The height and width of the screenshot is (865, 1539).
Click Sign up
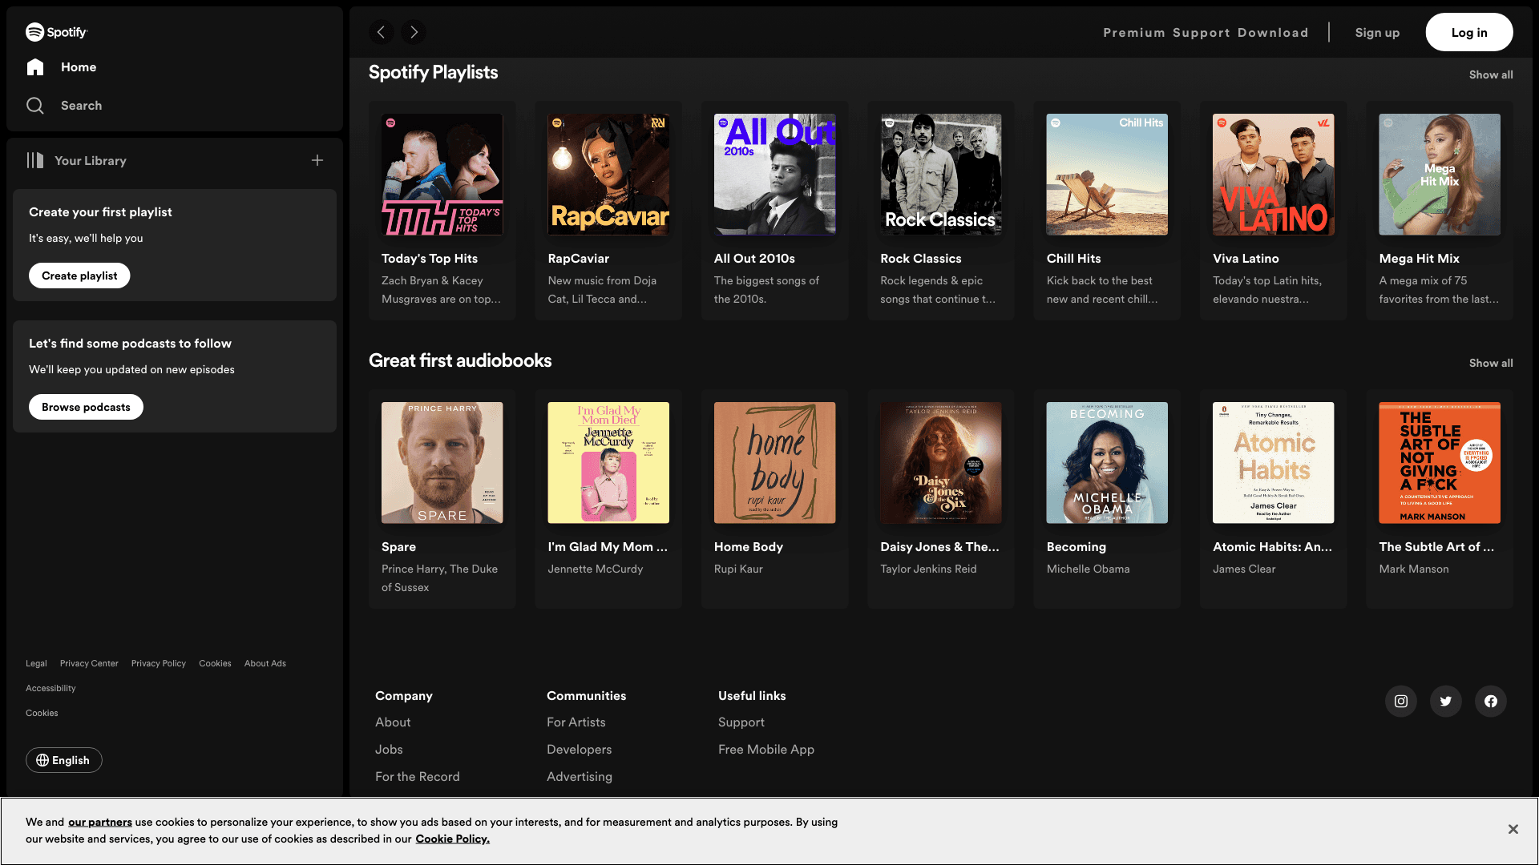tap(1377, 33)
